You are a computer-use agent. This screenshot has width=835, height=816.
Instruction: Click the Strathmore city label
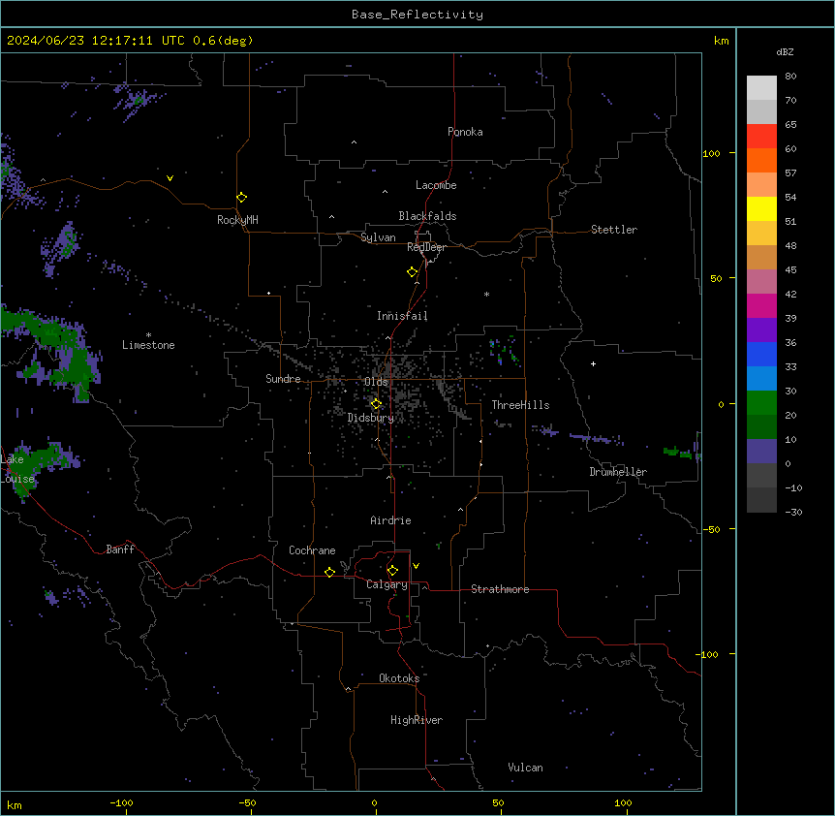coord(500,589)
